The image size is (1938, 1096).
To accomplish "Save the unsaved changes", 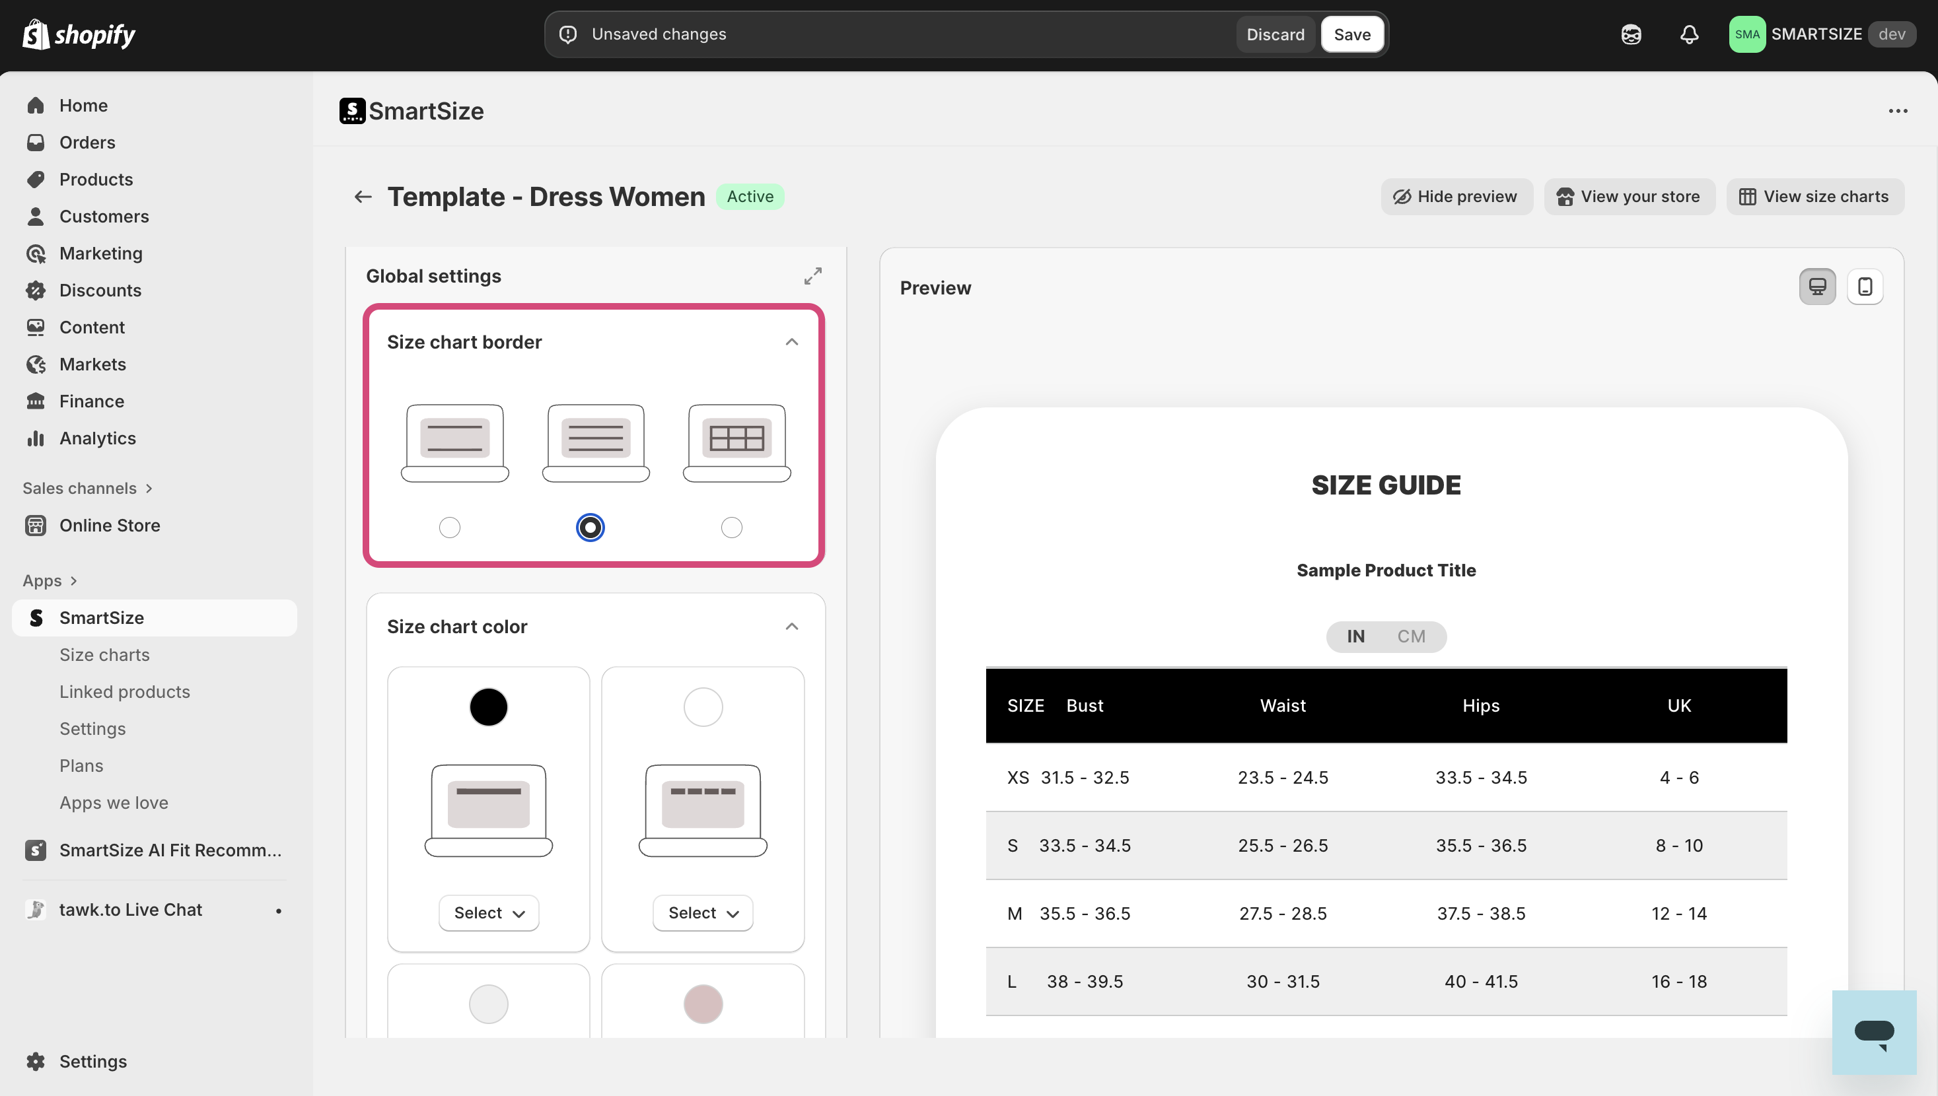I will (1351, 34).
